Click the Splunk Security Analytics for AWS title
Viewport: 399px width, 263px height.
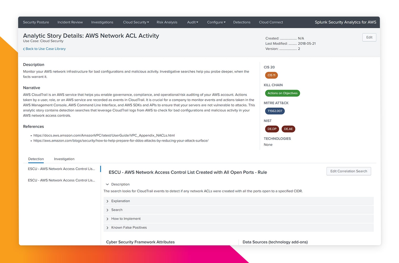pyautogui.click(x=345, y=22)
